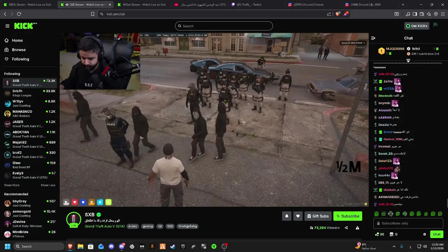448x252 pixels.
Task: Click the Windows taskbar clock 12:20 AM
Action: coord(437,246)
